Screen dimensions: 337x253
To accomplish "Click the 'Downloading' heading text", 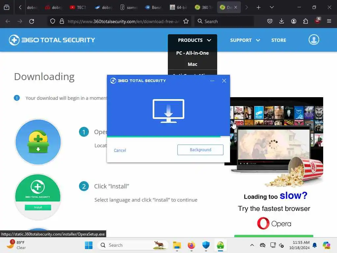I will (44, 77).
